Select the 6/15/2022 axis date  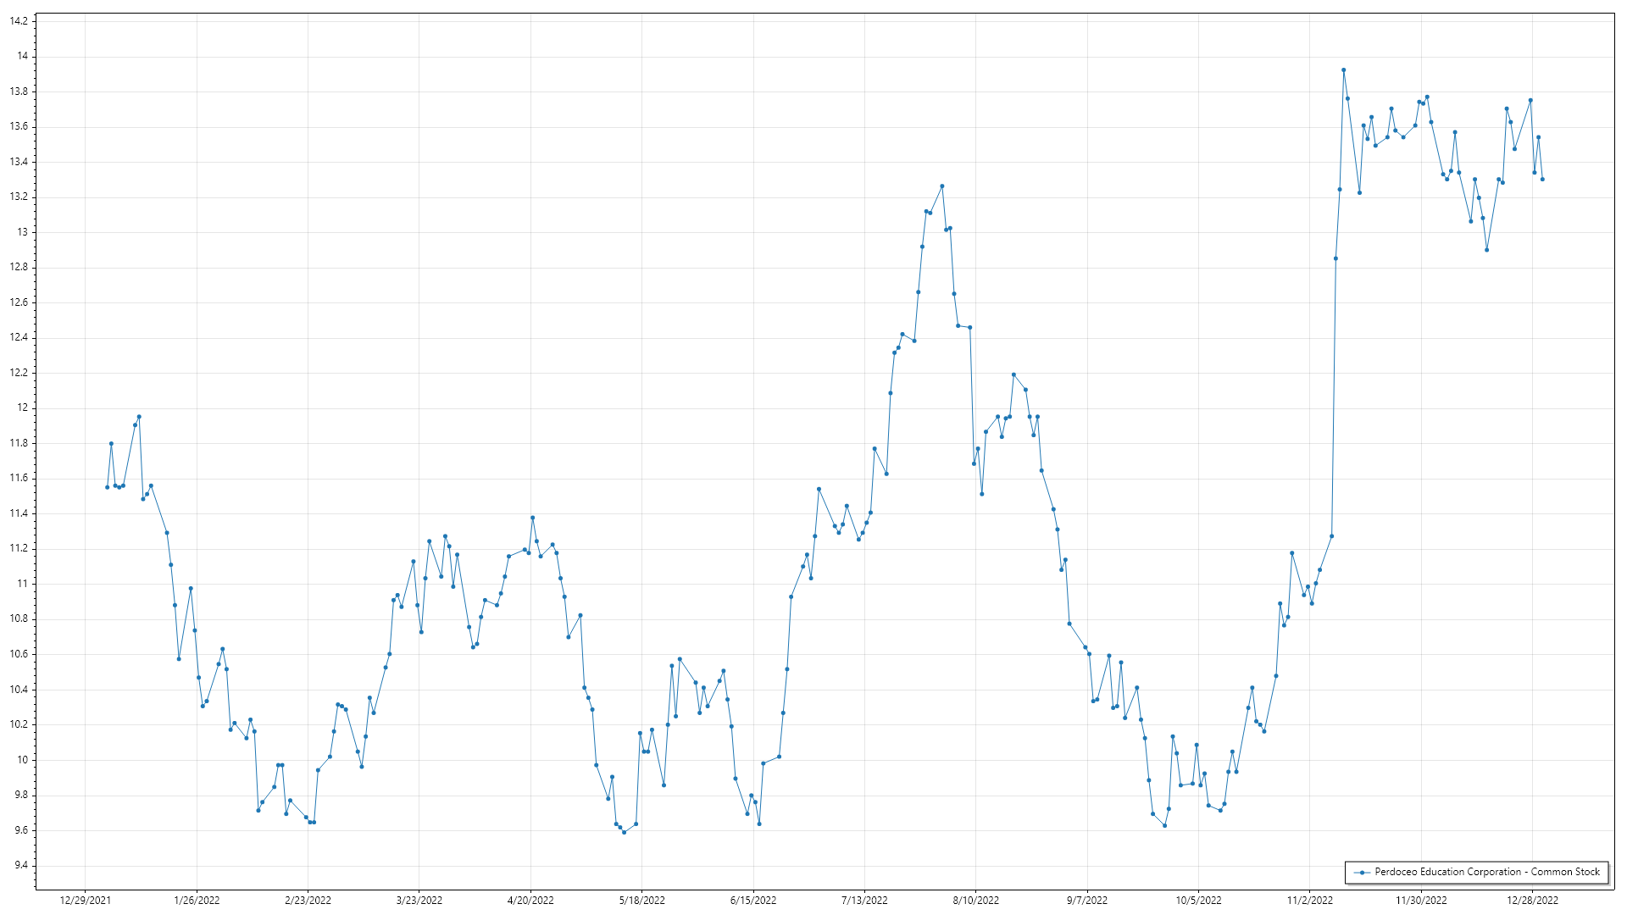click(x=753, y=901)
